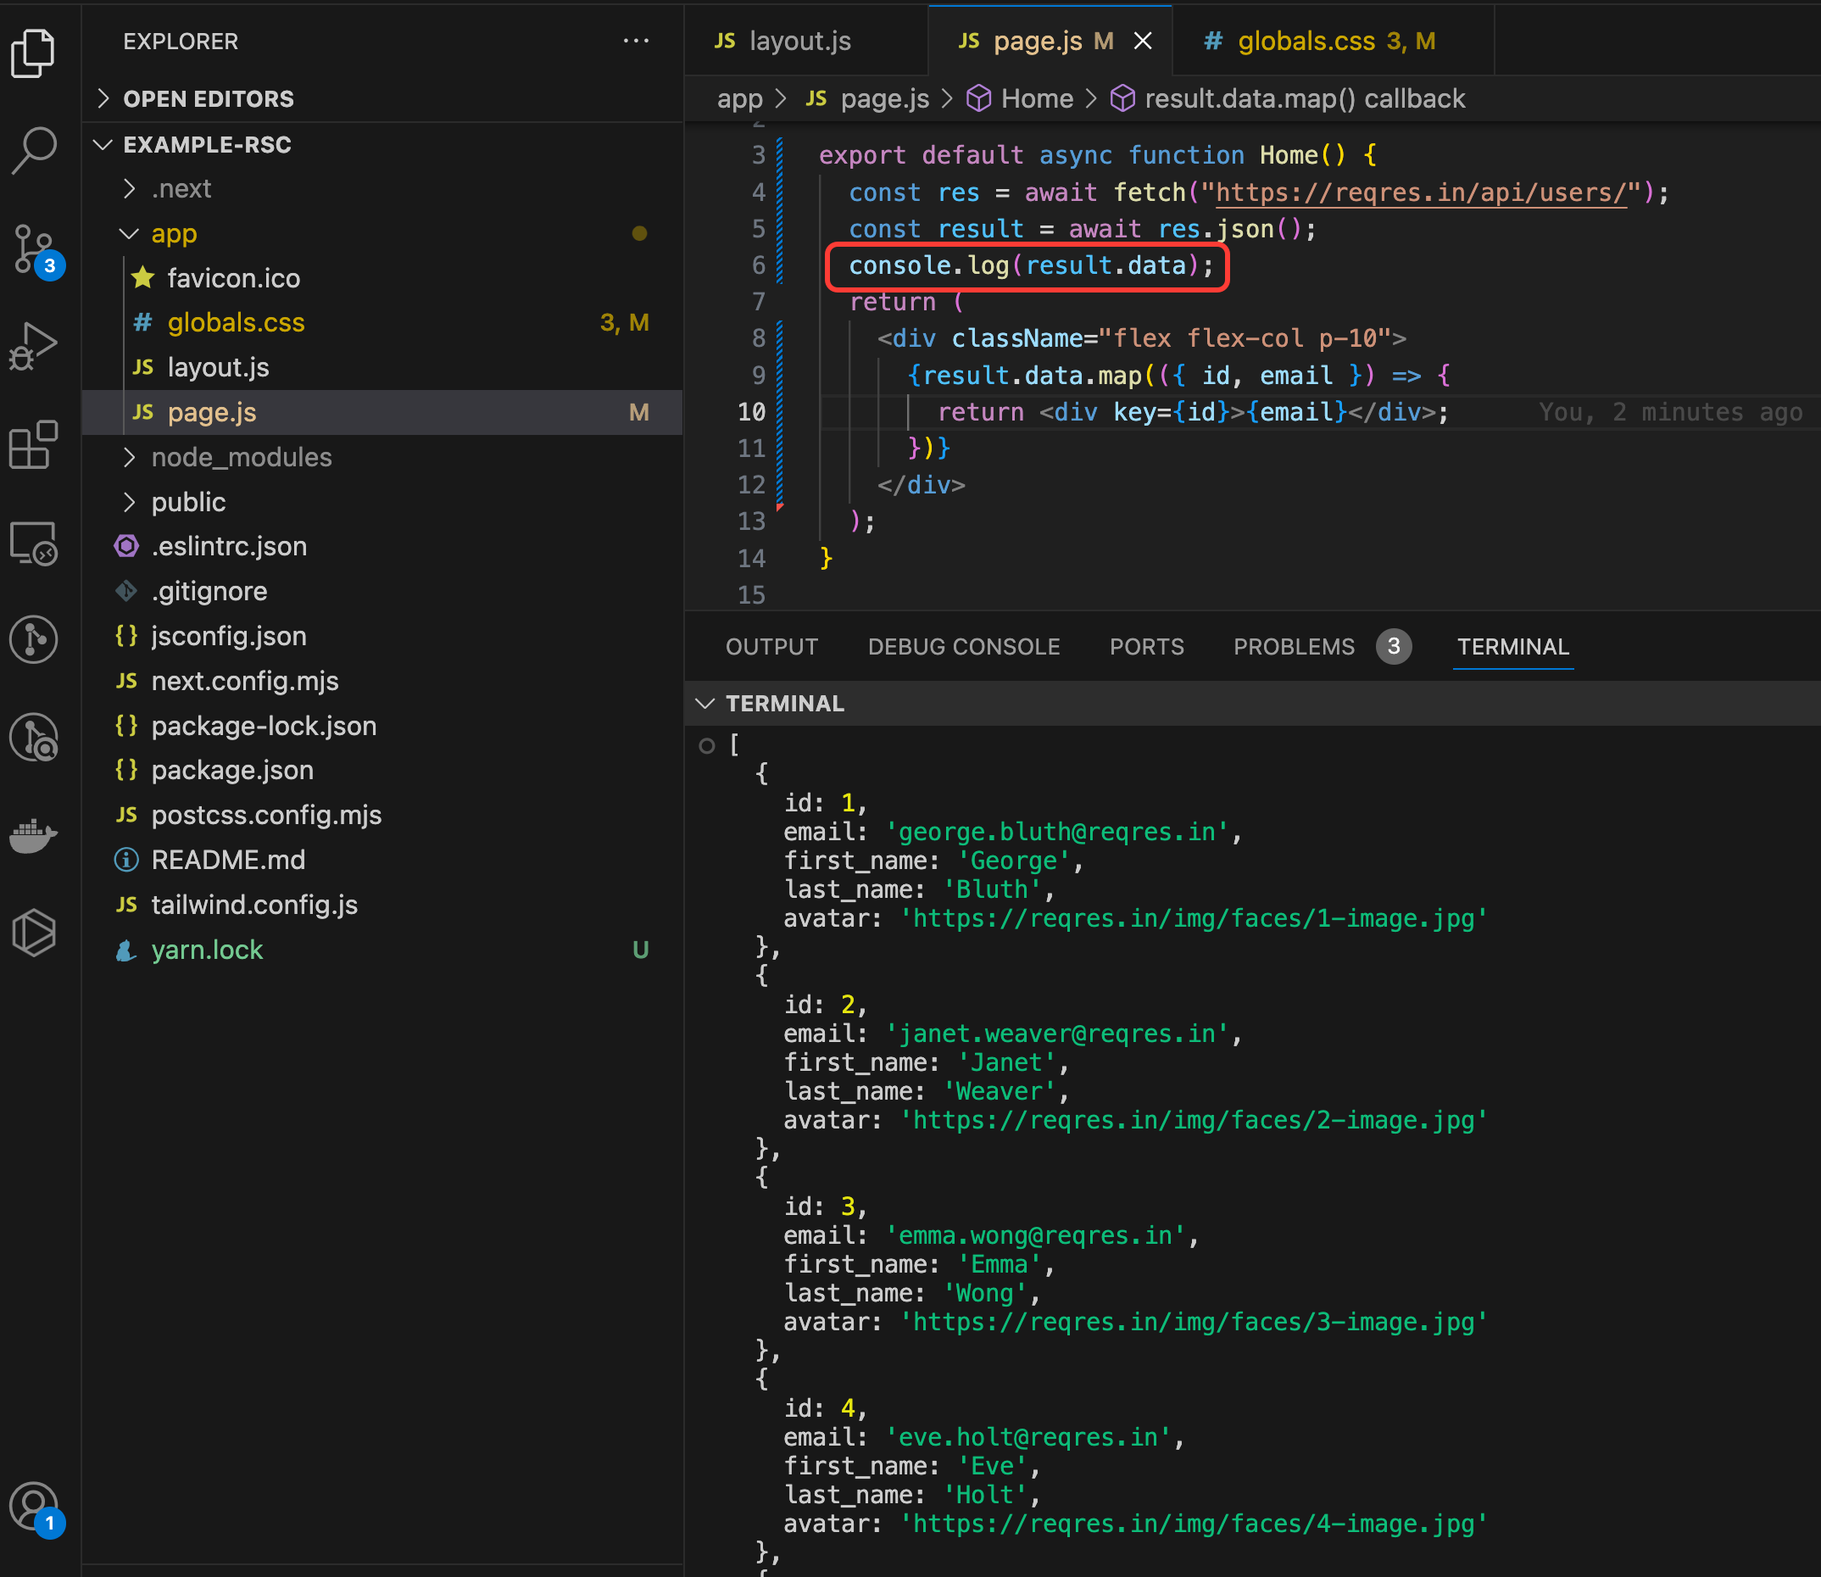The width and height of the screenshot is (1821, 1577).
Task: Click the Home breadcrumb item
Action: pos(1036,98)
